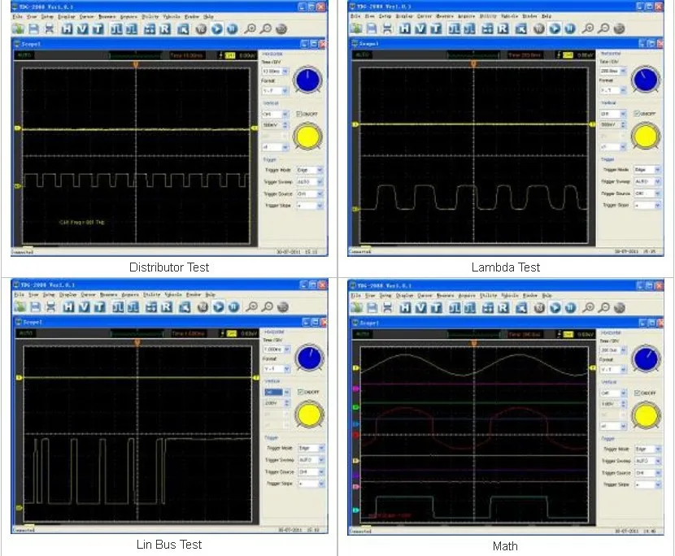This screenshot has width=675, height=556.
Task: Open Setup menu in Distributor Test window
Action: [47, 16]
